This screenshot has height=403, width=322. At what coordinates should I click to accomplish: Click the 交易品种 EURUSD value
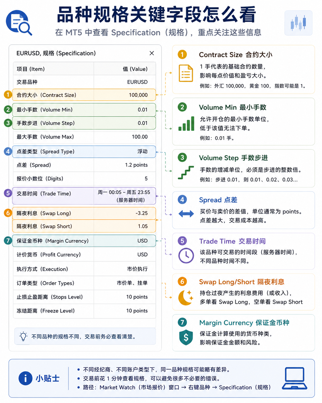[137, 82]
